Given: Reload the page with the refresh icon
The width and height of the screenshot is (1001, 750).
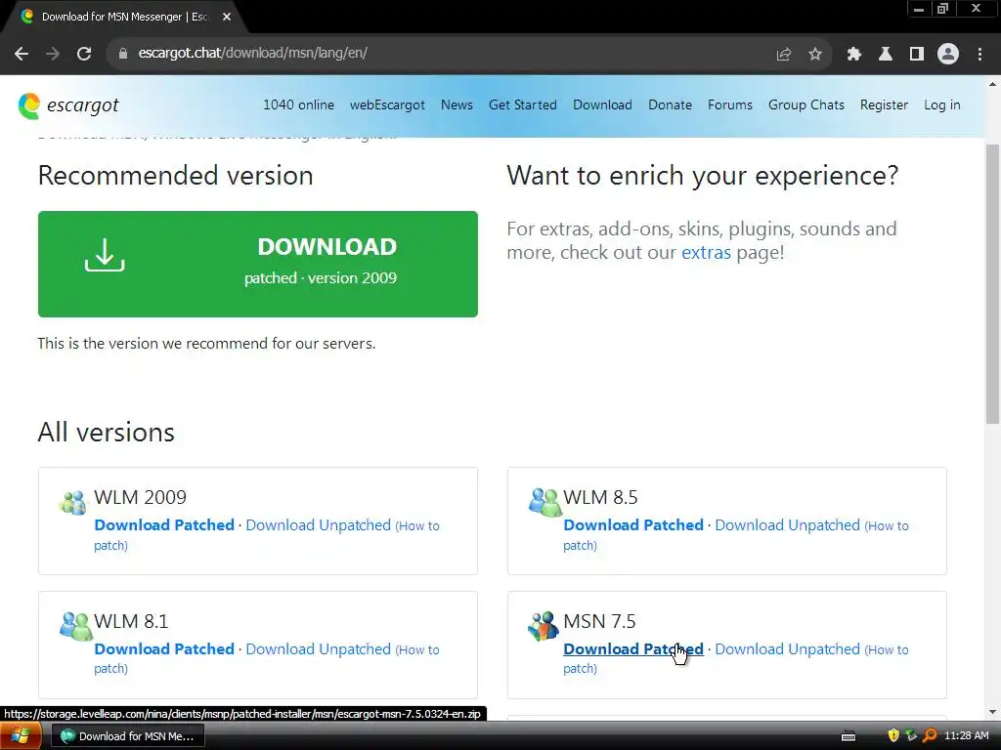Looking at the screenshot, I should pyautogui.click(x=84, y=54).
